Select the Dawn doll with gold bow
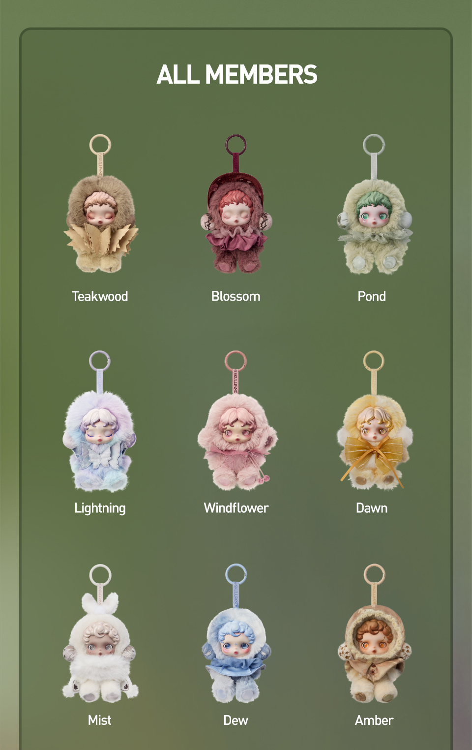 pyautogui.click(x=375, y=420)
